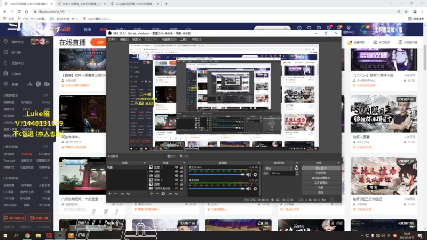Open 工具(T) menu in OBS
Viewport: 427px width, 240px height.
[184, 39]
